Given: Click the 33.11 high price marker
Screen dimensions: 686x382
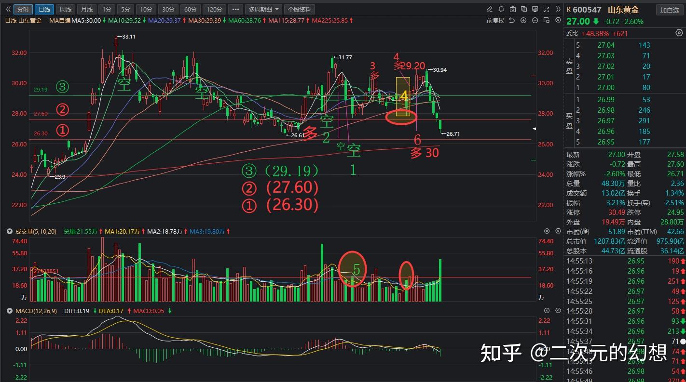Looking at the screenshot, I should click(126, 37).
